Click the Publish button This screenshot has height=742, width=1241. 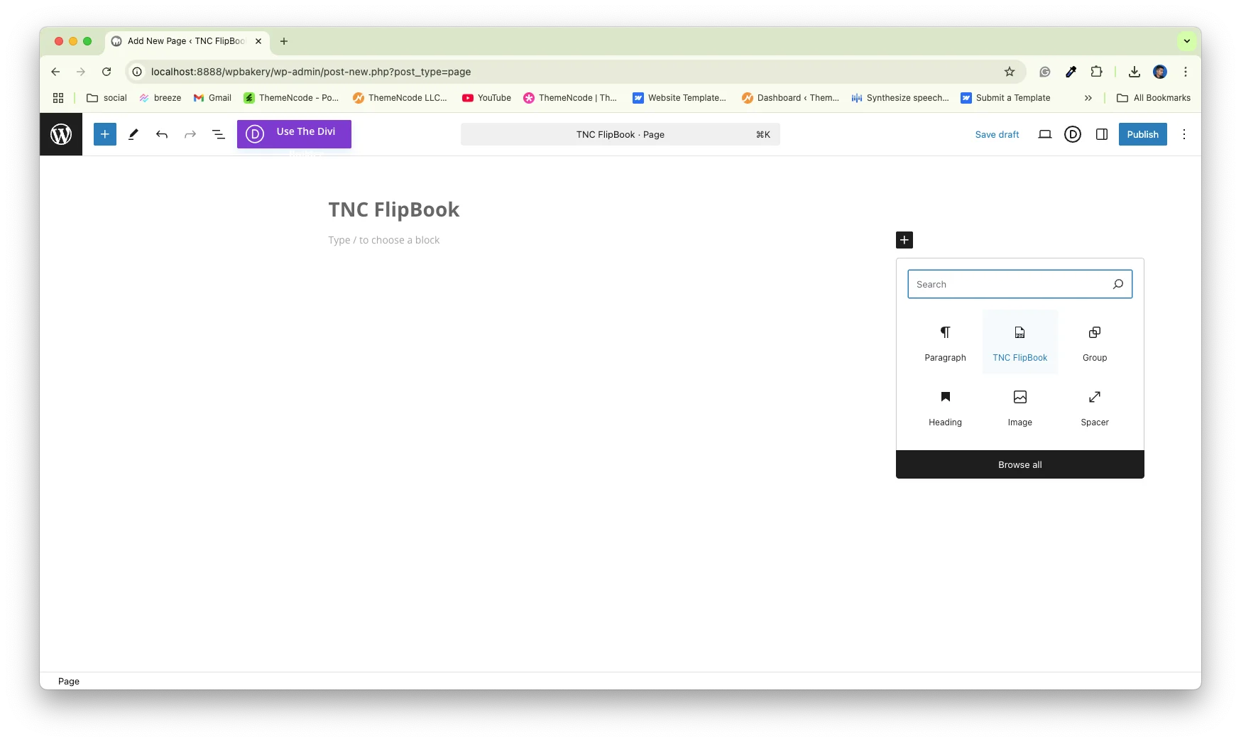(1142, 134)
